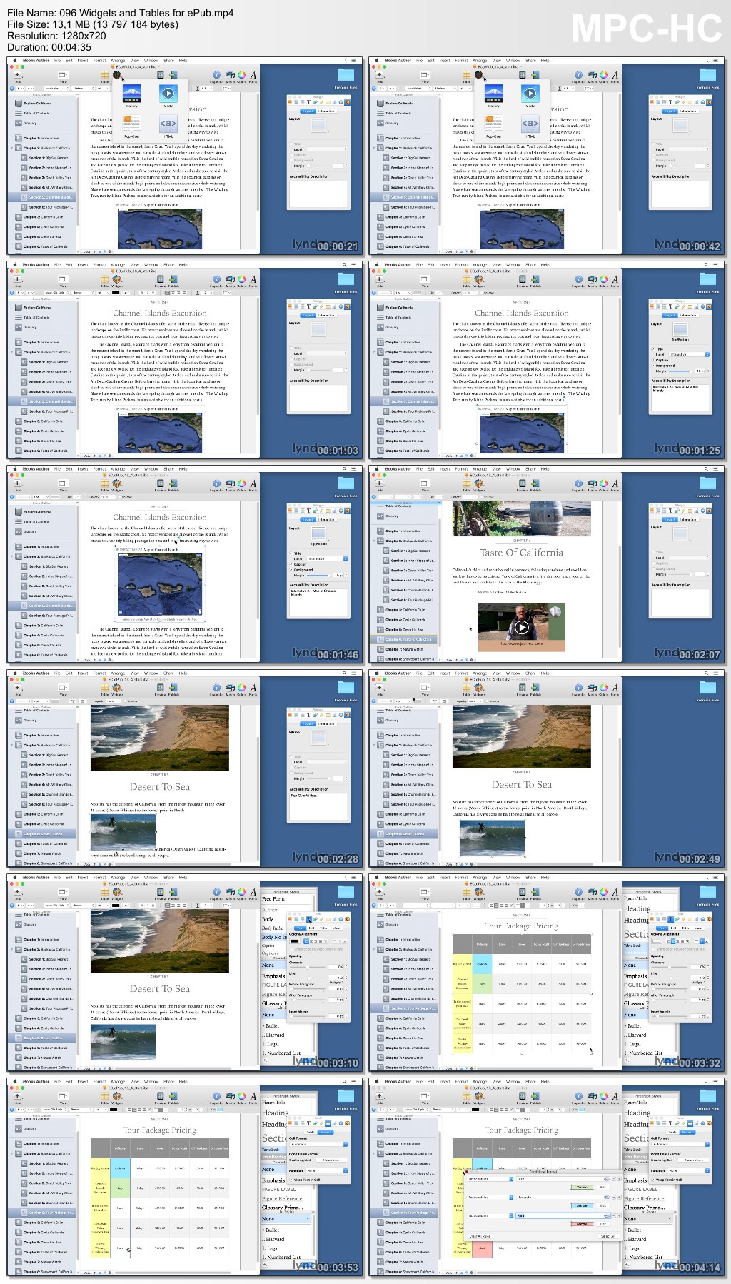Open the Cell Format dropdown in the 00:03:53 frame

pos(318,1144)
